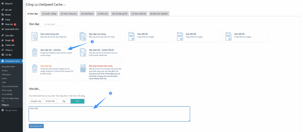Image resolution: width=303 pixels, height=132 pixels.
Task: Click the Xóa danh sách button
Action: coord(36,126)
